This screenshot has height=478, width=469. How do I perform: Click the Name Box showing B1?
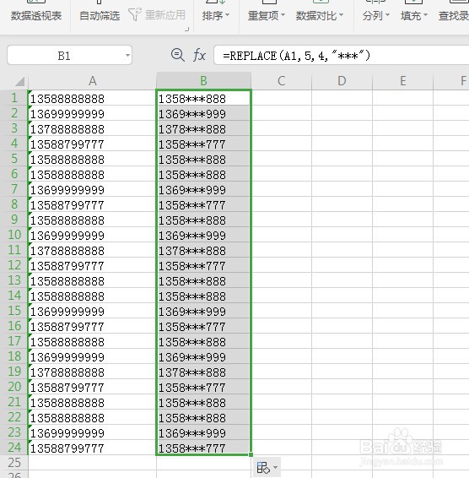(x=69, y=55)
